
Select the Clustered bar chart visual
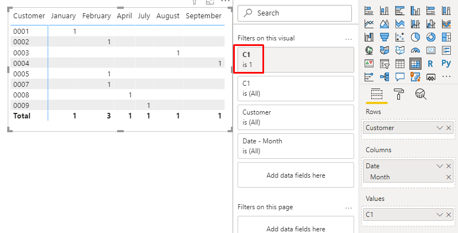pos(400,11)
